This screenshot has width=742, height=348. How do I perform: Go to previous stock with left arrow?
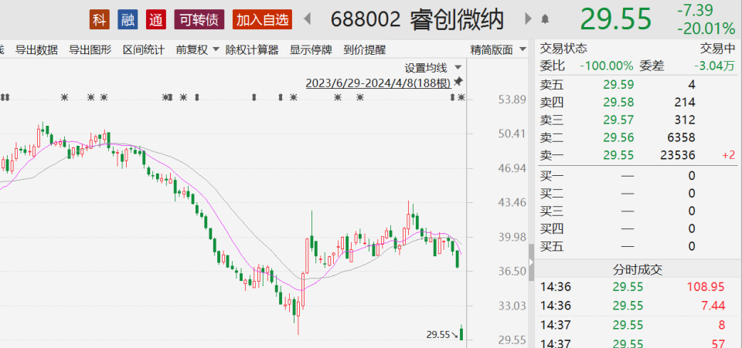pyautogui.click(x=307, y=19)
